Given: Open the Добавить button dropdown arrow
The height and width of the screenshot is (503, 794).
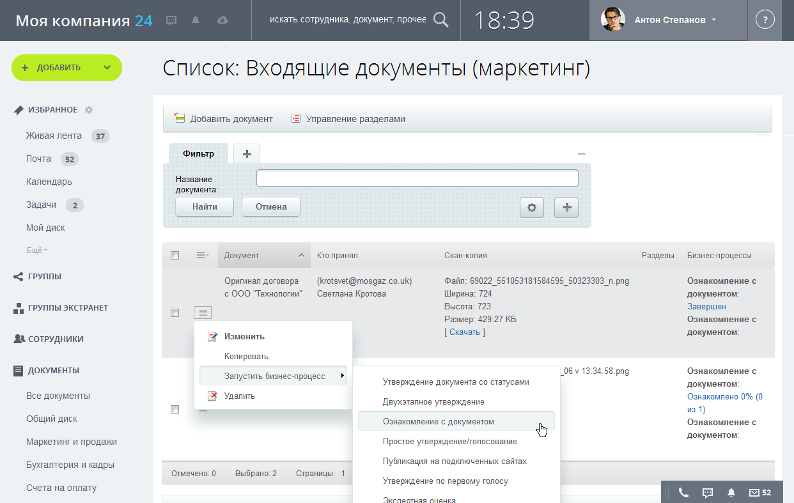Looking at the screenshot, I should [x=107, y=68].
